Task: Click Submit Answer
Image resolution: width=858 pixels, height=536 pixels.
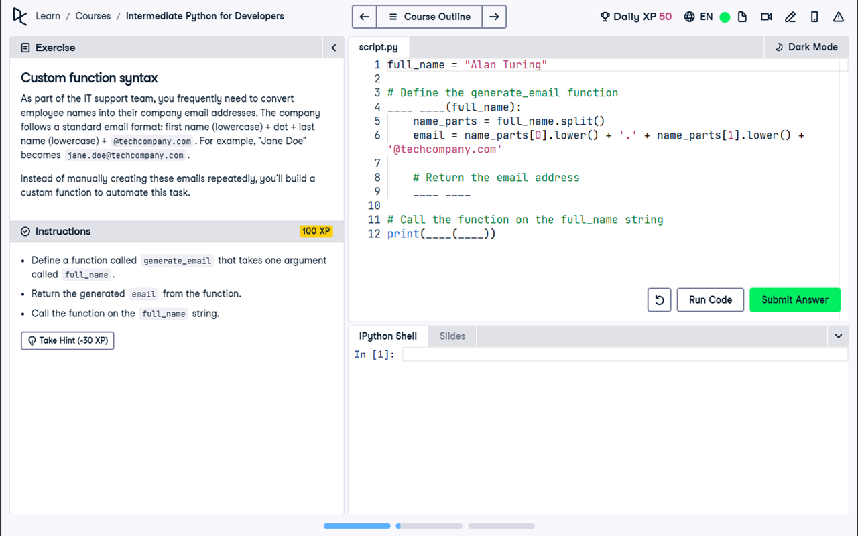Action: coord(795,299)
